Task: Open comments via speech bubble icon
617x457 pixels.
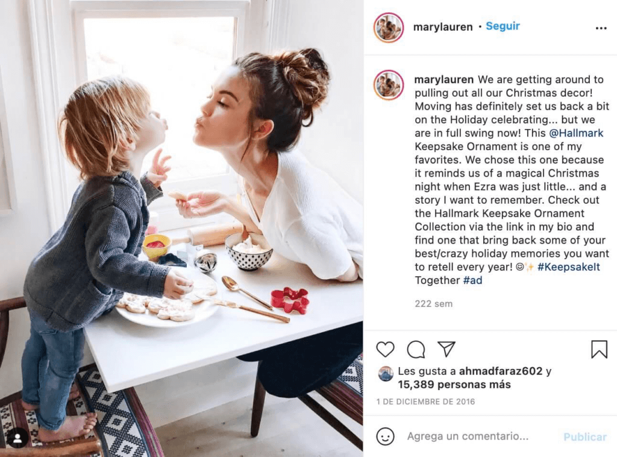Action: (x=416, y=349)
